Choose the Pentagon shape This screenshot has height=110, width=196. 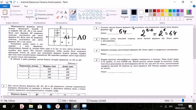pyautogui.click(x=87, y=14)
